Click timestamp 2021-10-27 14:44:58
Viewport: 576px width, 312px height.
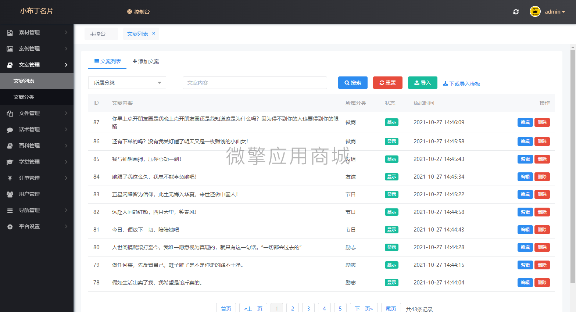(439, 212)
